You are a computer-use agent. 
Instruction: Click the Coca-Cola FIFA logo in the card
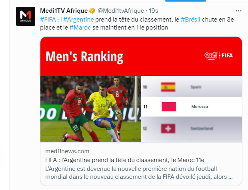[218, 56]
